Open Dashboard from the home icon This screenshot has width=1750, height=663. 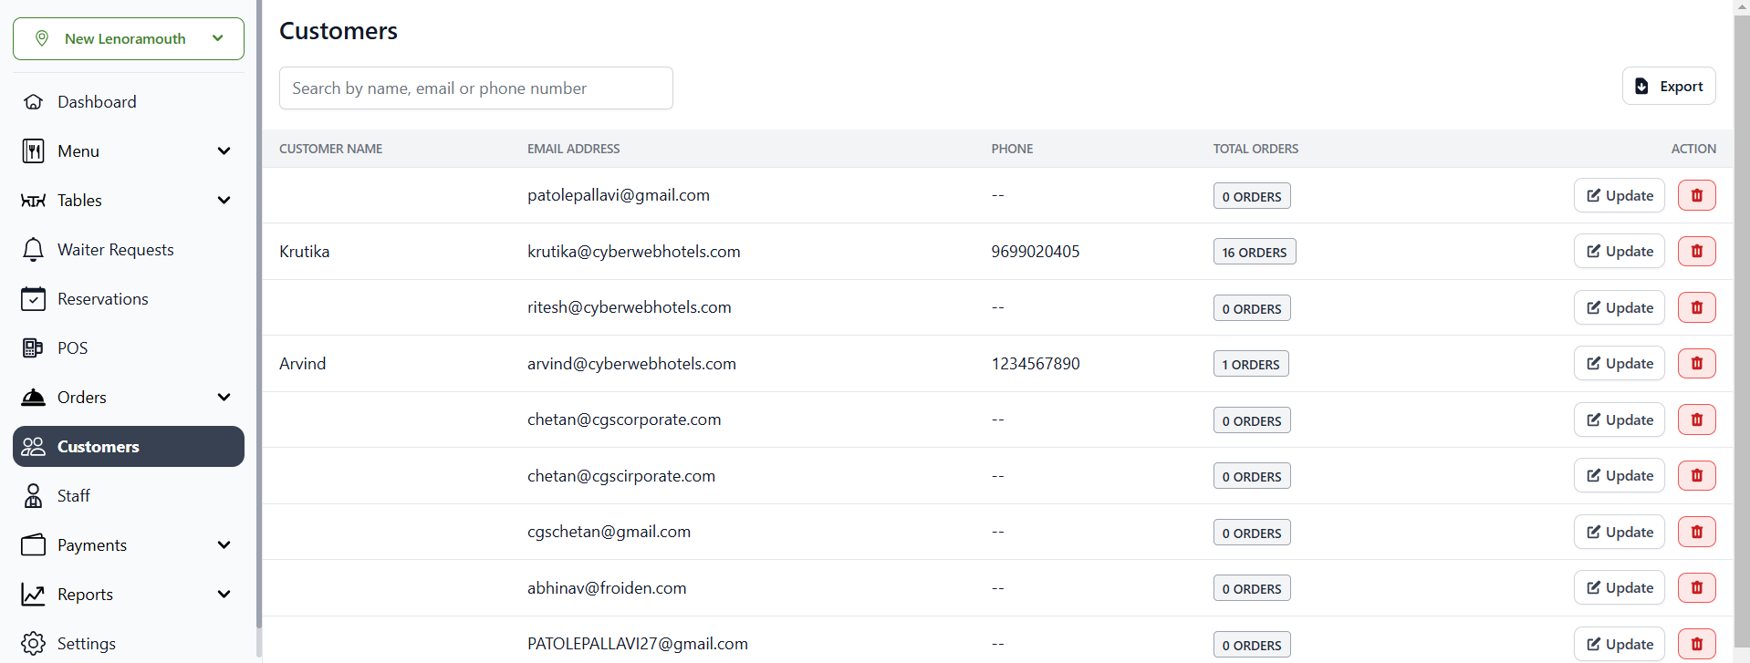click(34, 102)
